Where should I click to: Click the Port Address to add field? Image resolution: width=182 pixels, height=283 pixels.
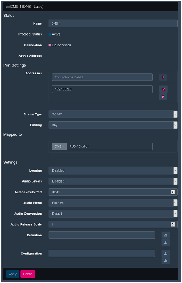[102, 77]
